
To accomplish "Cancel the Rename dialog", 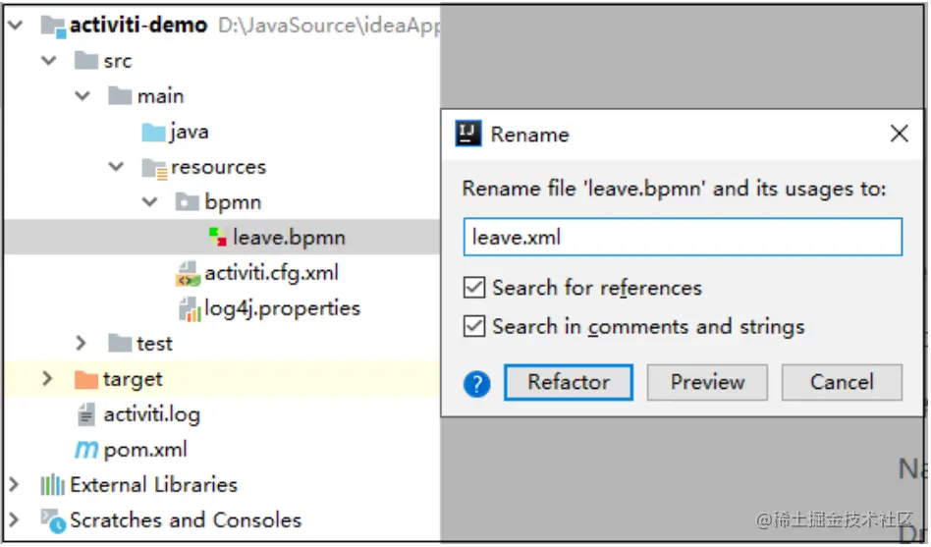I will click(842, 382).
